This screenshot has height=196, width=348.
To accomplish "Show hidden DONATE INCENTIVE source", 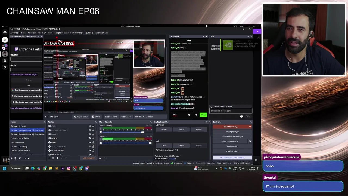I will coord(90,130).
